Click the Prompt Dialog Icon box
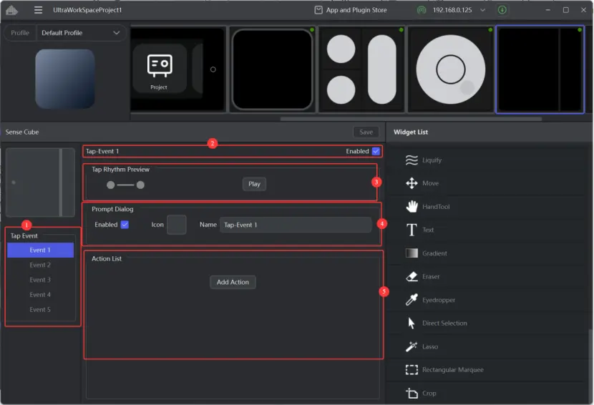 [177, 225]
